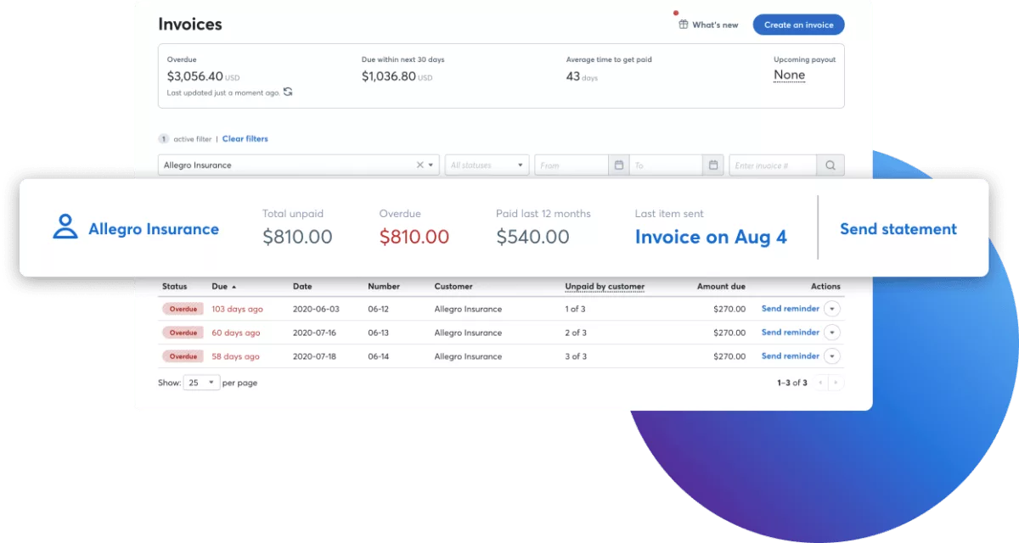The image size is (1019, 543).
Task: Open the All statuses dropdown
Action: coord(487,165)
